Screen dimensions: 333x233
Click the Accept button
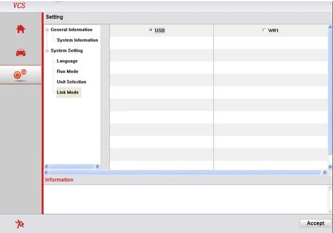tap(315, 223)
